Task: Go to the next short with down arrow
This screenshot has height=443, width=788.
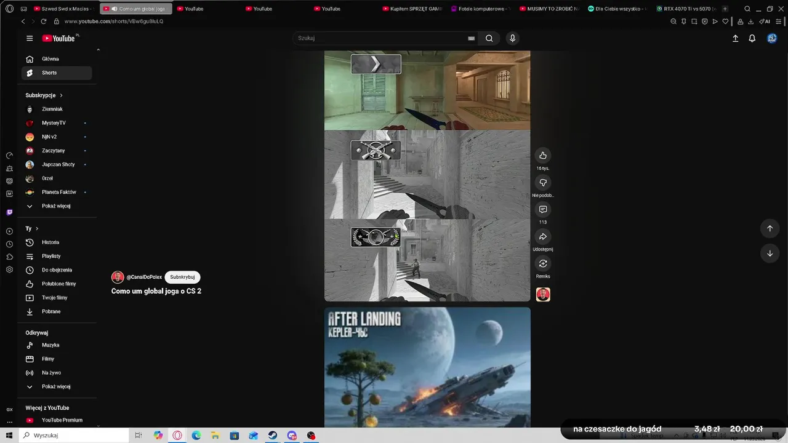Action: [770, 253]
